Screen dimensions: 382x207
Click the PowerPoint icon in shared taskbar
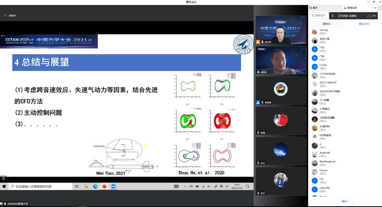(x=104, y=186)
